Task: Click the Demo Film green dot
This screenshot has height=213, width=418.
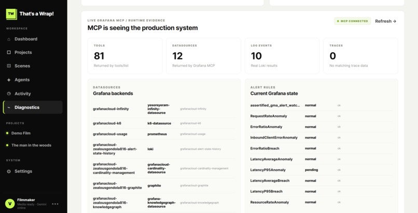Action: 7,133
